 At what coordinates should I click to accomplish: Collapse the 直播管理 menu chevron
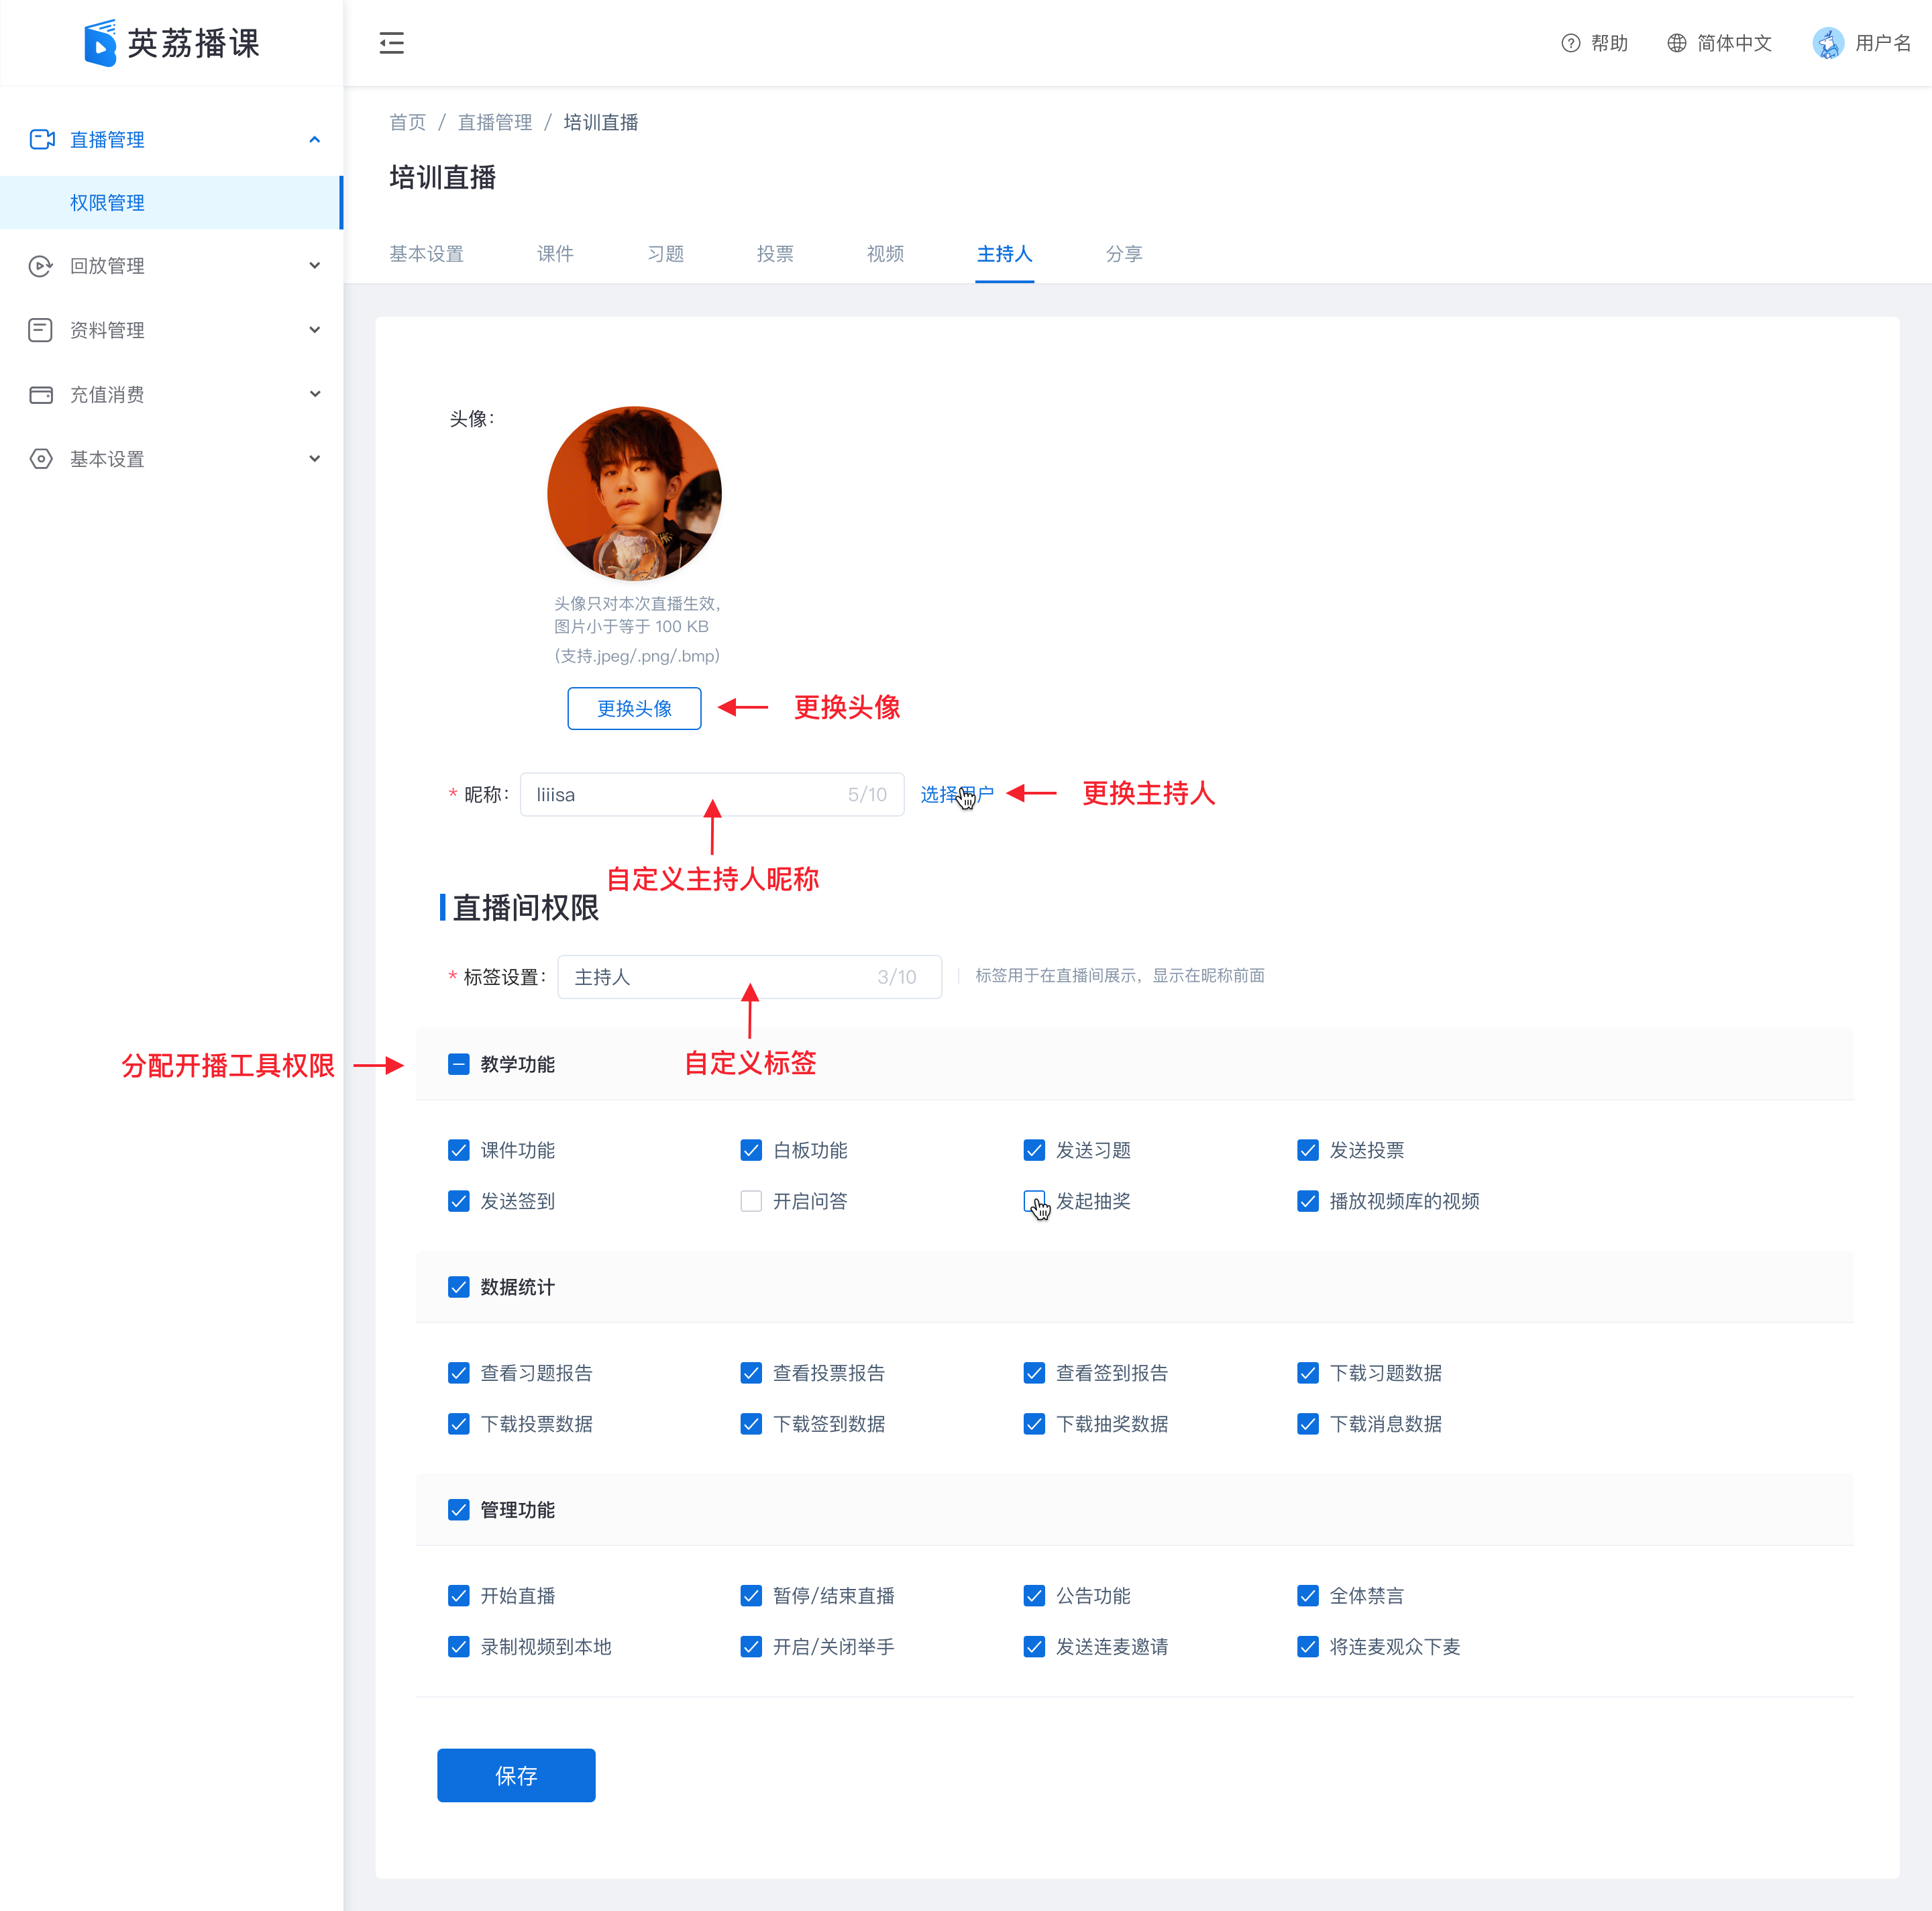pyautogui.click(x=315, y=140)
